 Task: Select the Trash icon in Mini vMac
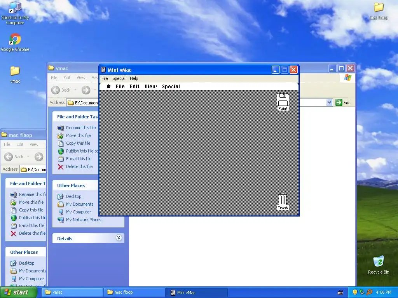coord(283,202)
